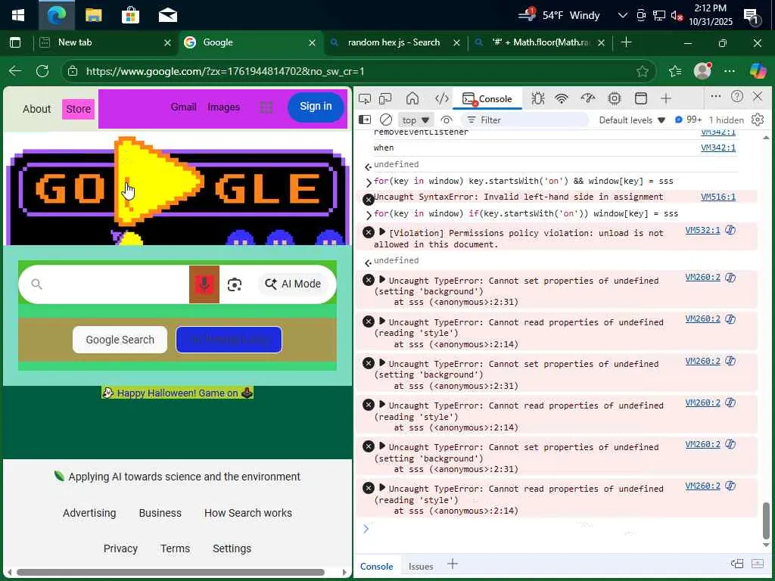The height and width of the screenshot is (581, 775).
Task: Open DevTools customize three-dot menu
Action: click(x=716, y=96)
